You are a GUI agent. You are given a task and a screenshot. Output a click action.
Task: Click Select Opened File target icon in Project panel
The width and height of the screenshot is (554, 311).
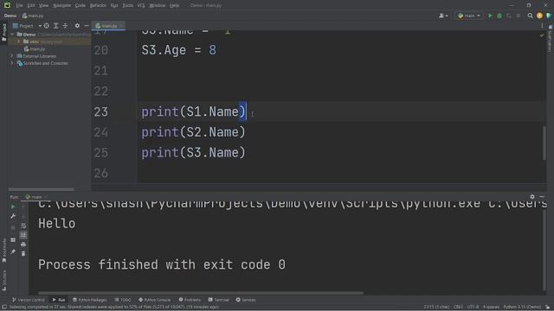[x=46, y=26]
